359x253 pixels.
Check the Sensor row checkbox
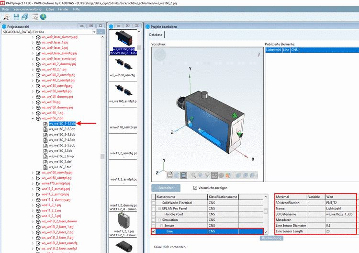click(x=154, y=226)
